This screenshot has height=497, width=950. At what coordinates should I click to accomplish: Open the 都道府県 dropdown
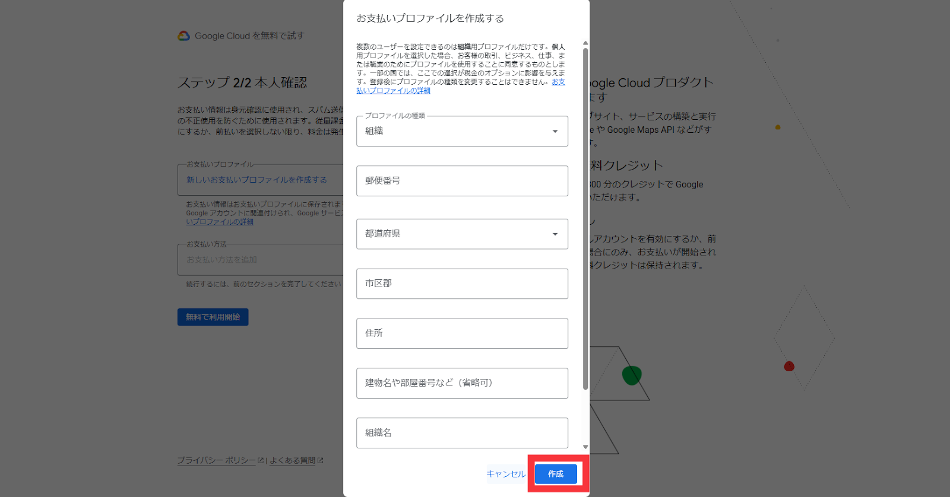462,234
